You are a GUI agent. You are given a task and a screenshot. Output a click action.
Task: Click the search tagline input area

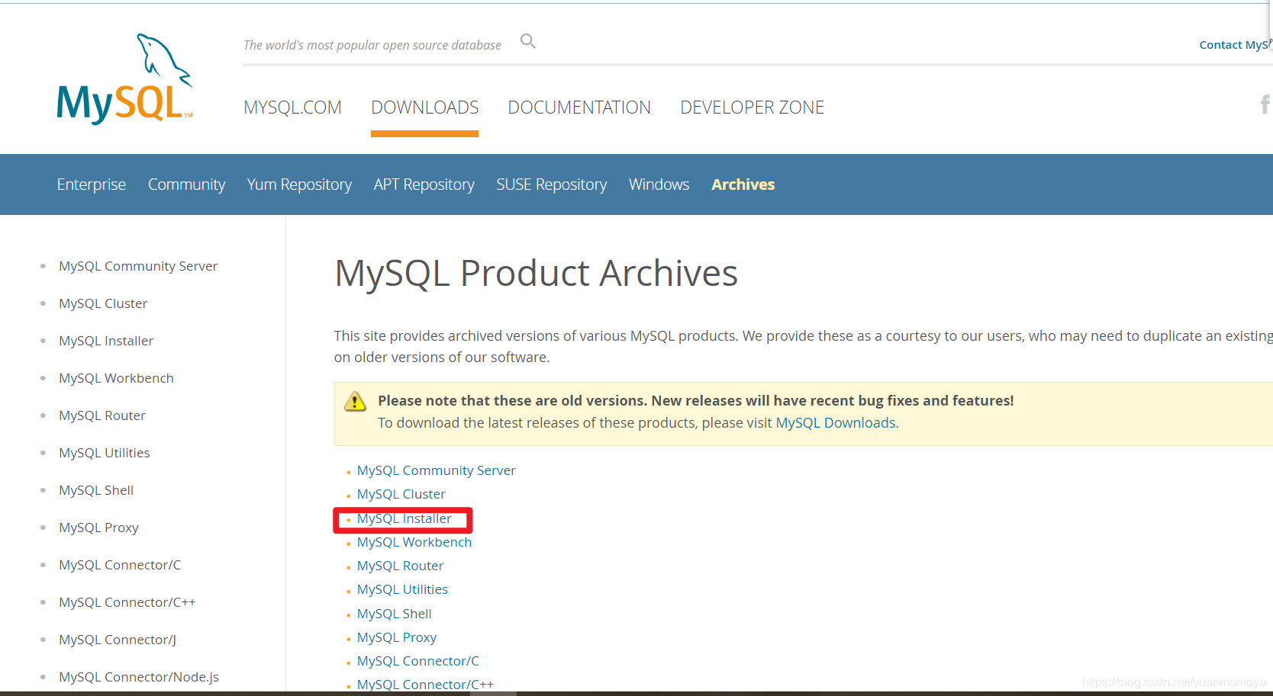tap(372, 45)
